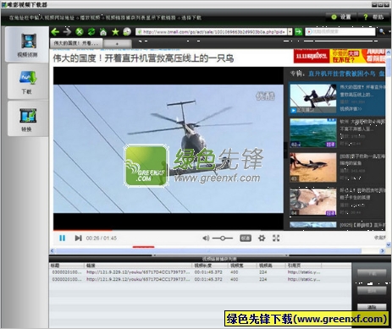Open a new browser tab with plus
The image size is (392, 329).
pyautogui.click(x=117, y=44)
